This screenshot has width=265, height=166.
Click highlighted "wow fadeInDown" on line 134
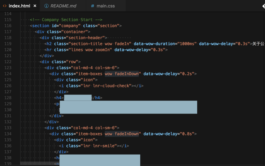[122, 134]
